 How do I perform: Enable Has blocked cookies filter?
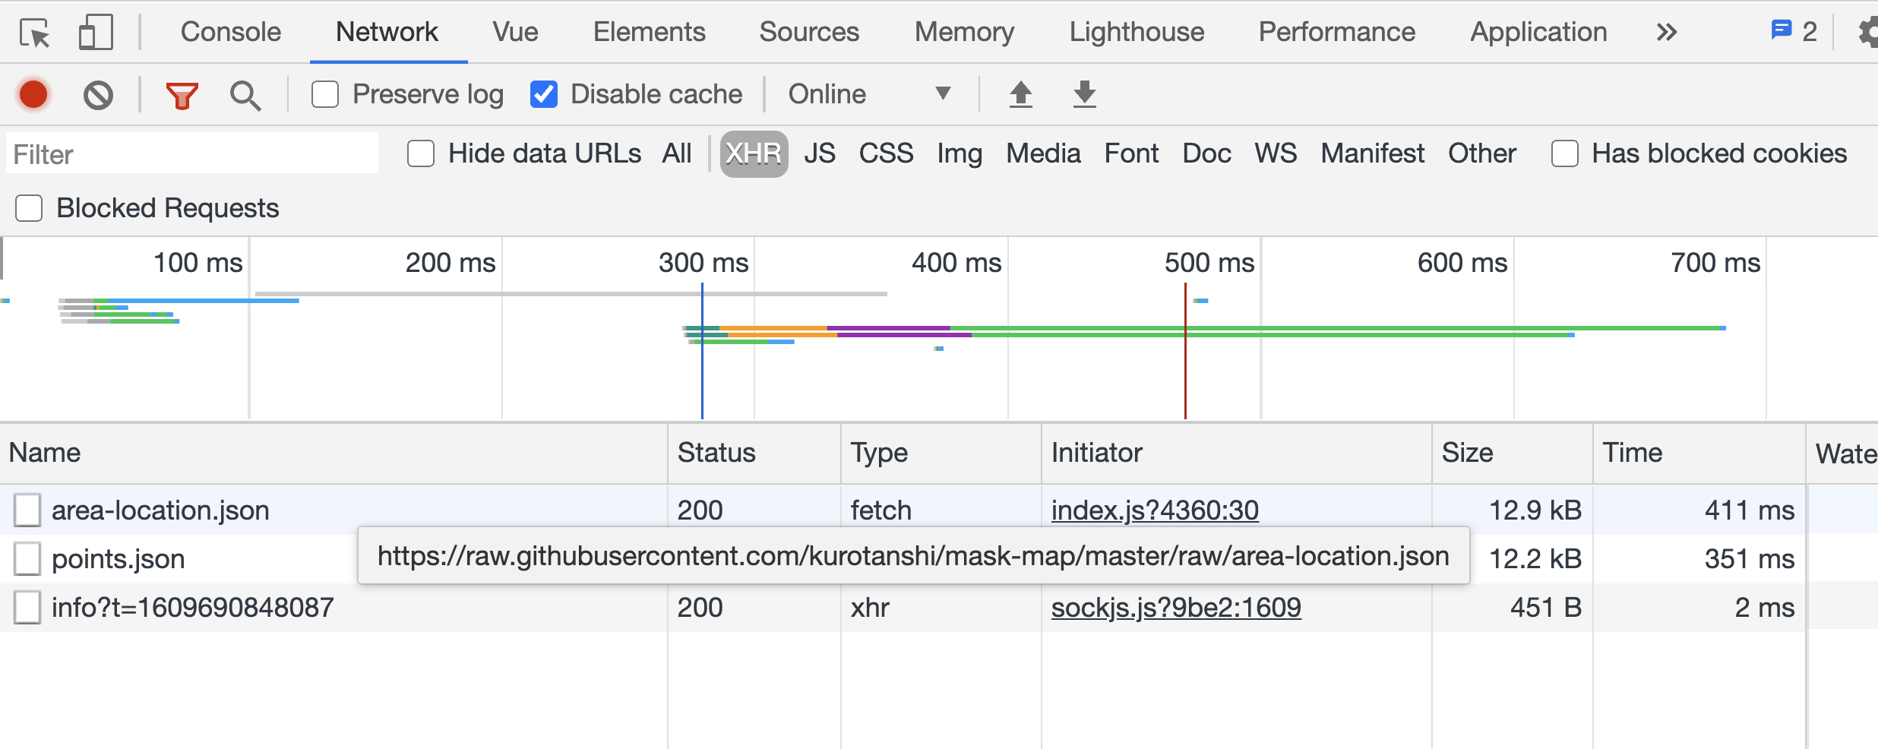(x=1565, y=153)
